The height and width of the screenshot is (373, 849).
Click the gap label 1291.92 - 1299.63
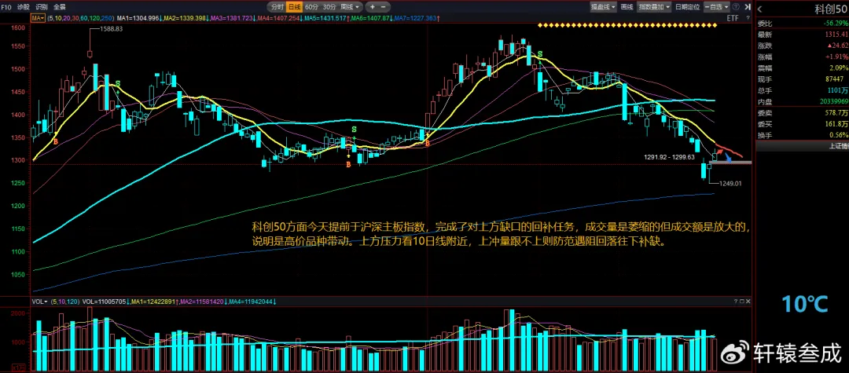click(669, 157)
